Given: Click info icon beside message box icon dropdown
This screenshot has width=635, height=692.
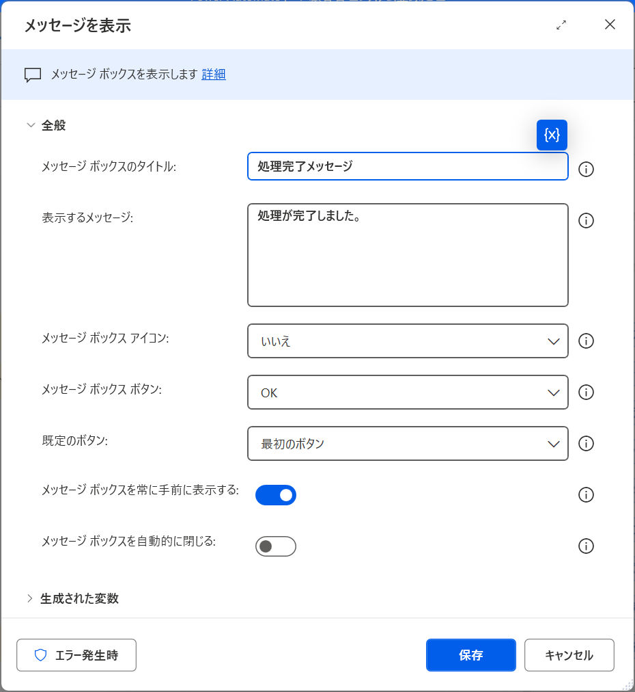Looking at the screenshot, I should (x=586, y=341).
